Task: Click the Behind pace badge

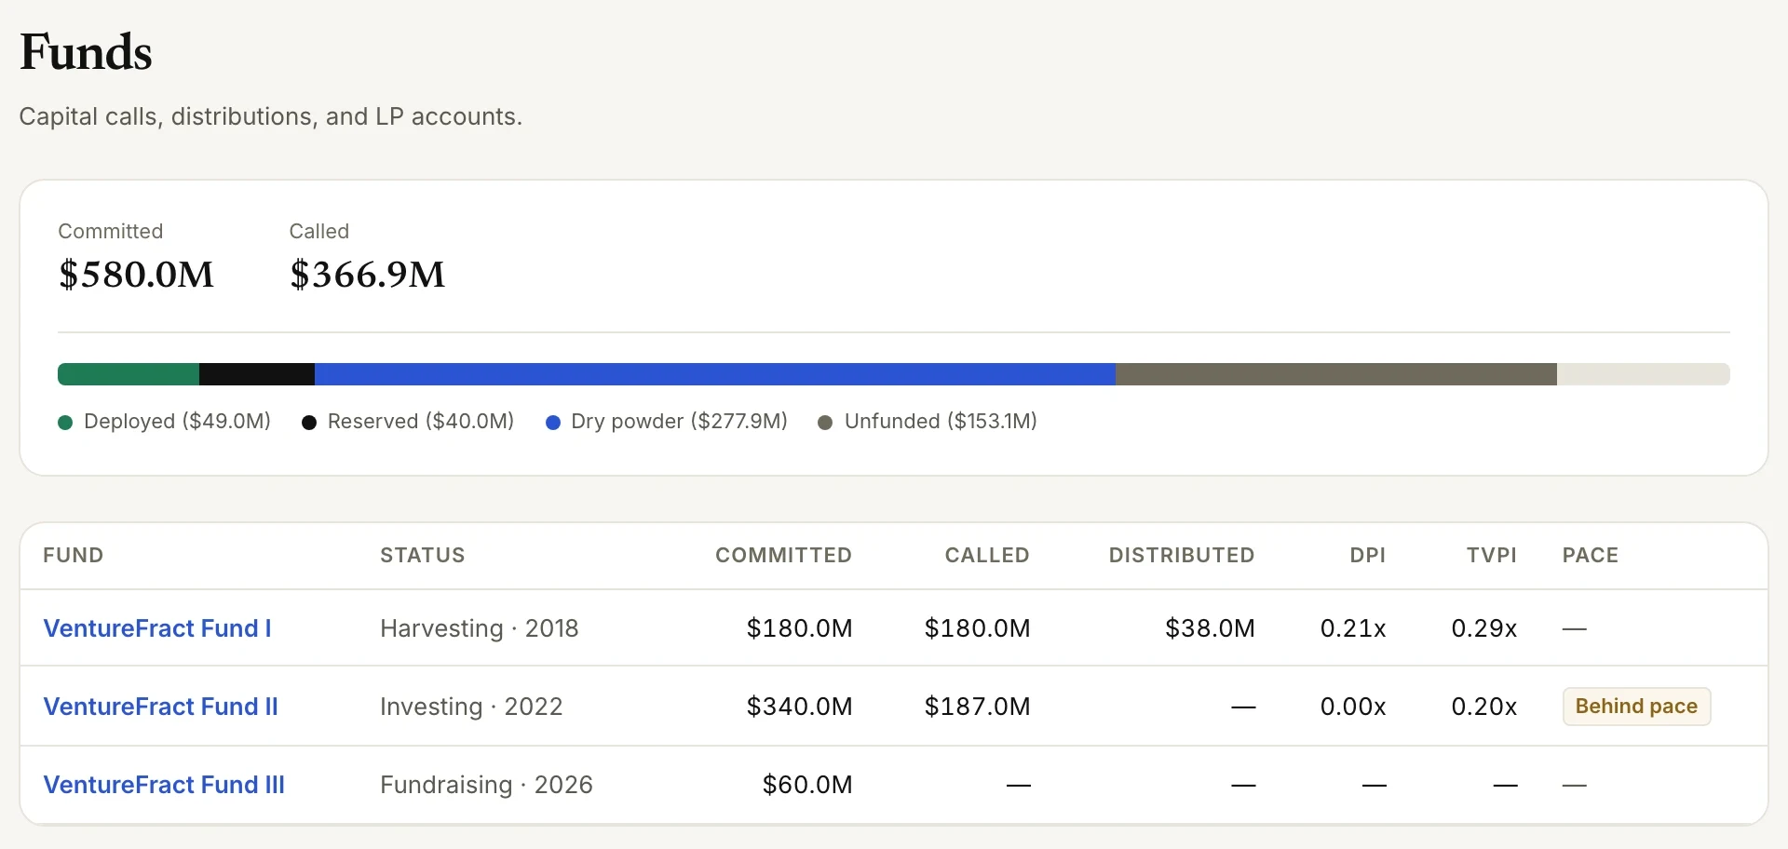Action: click(1636, 707)
